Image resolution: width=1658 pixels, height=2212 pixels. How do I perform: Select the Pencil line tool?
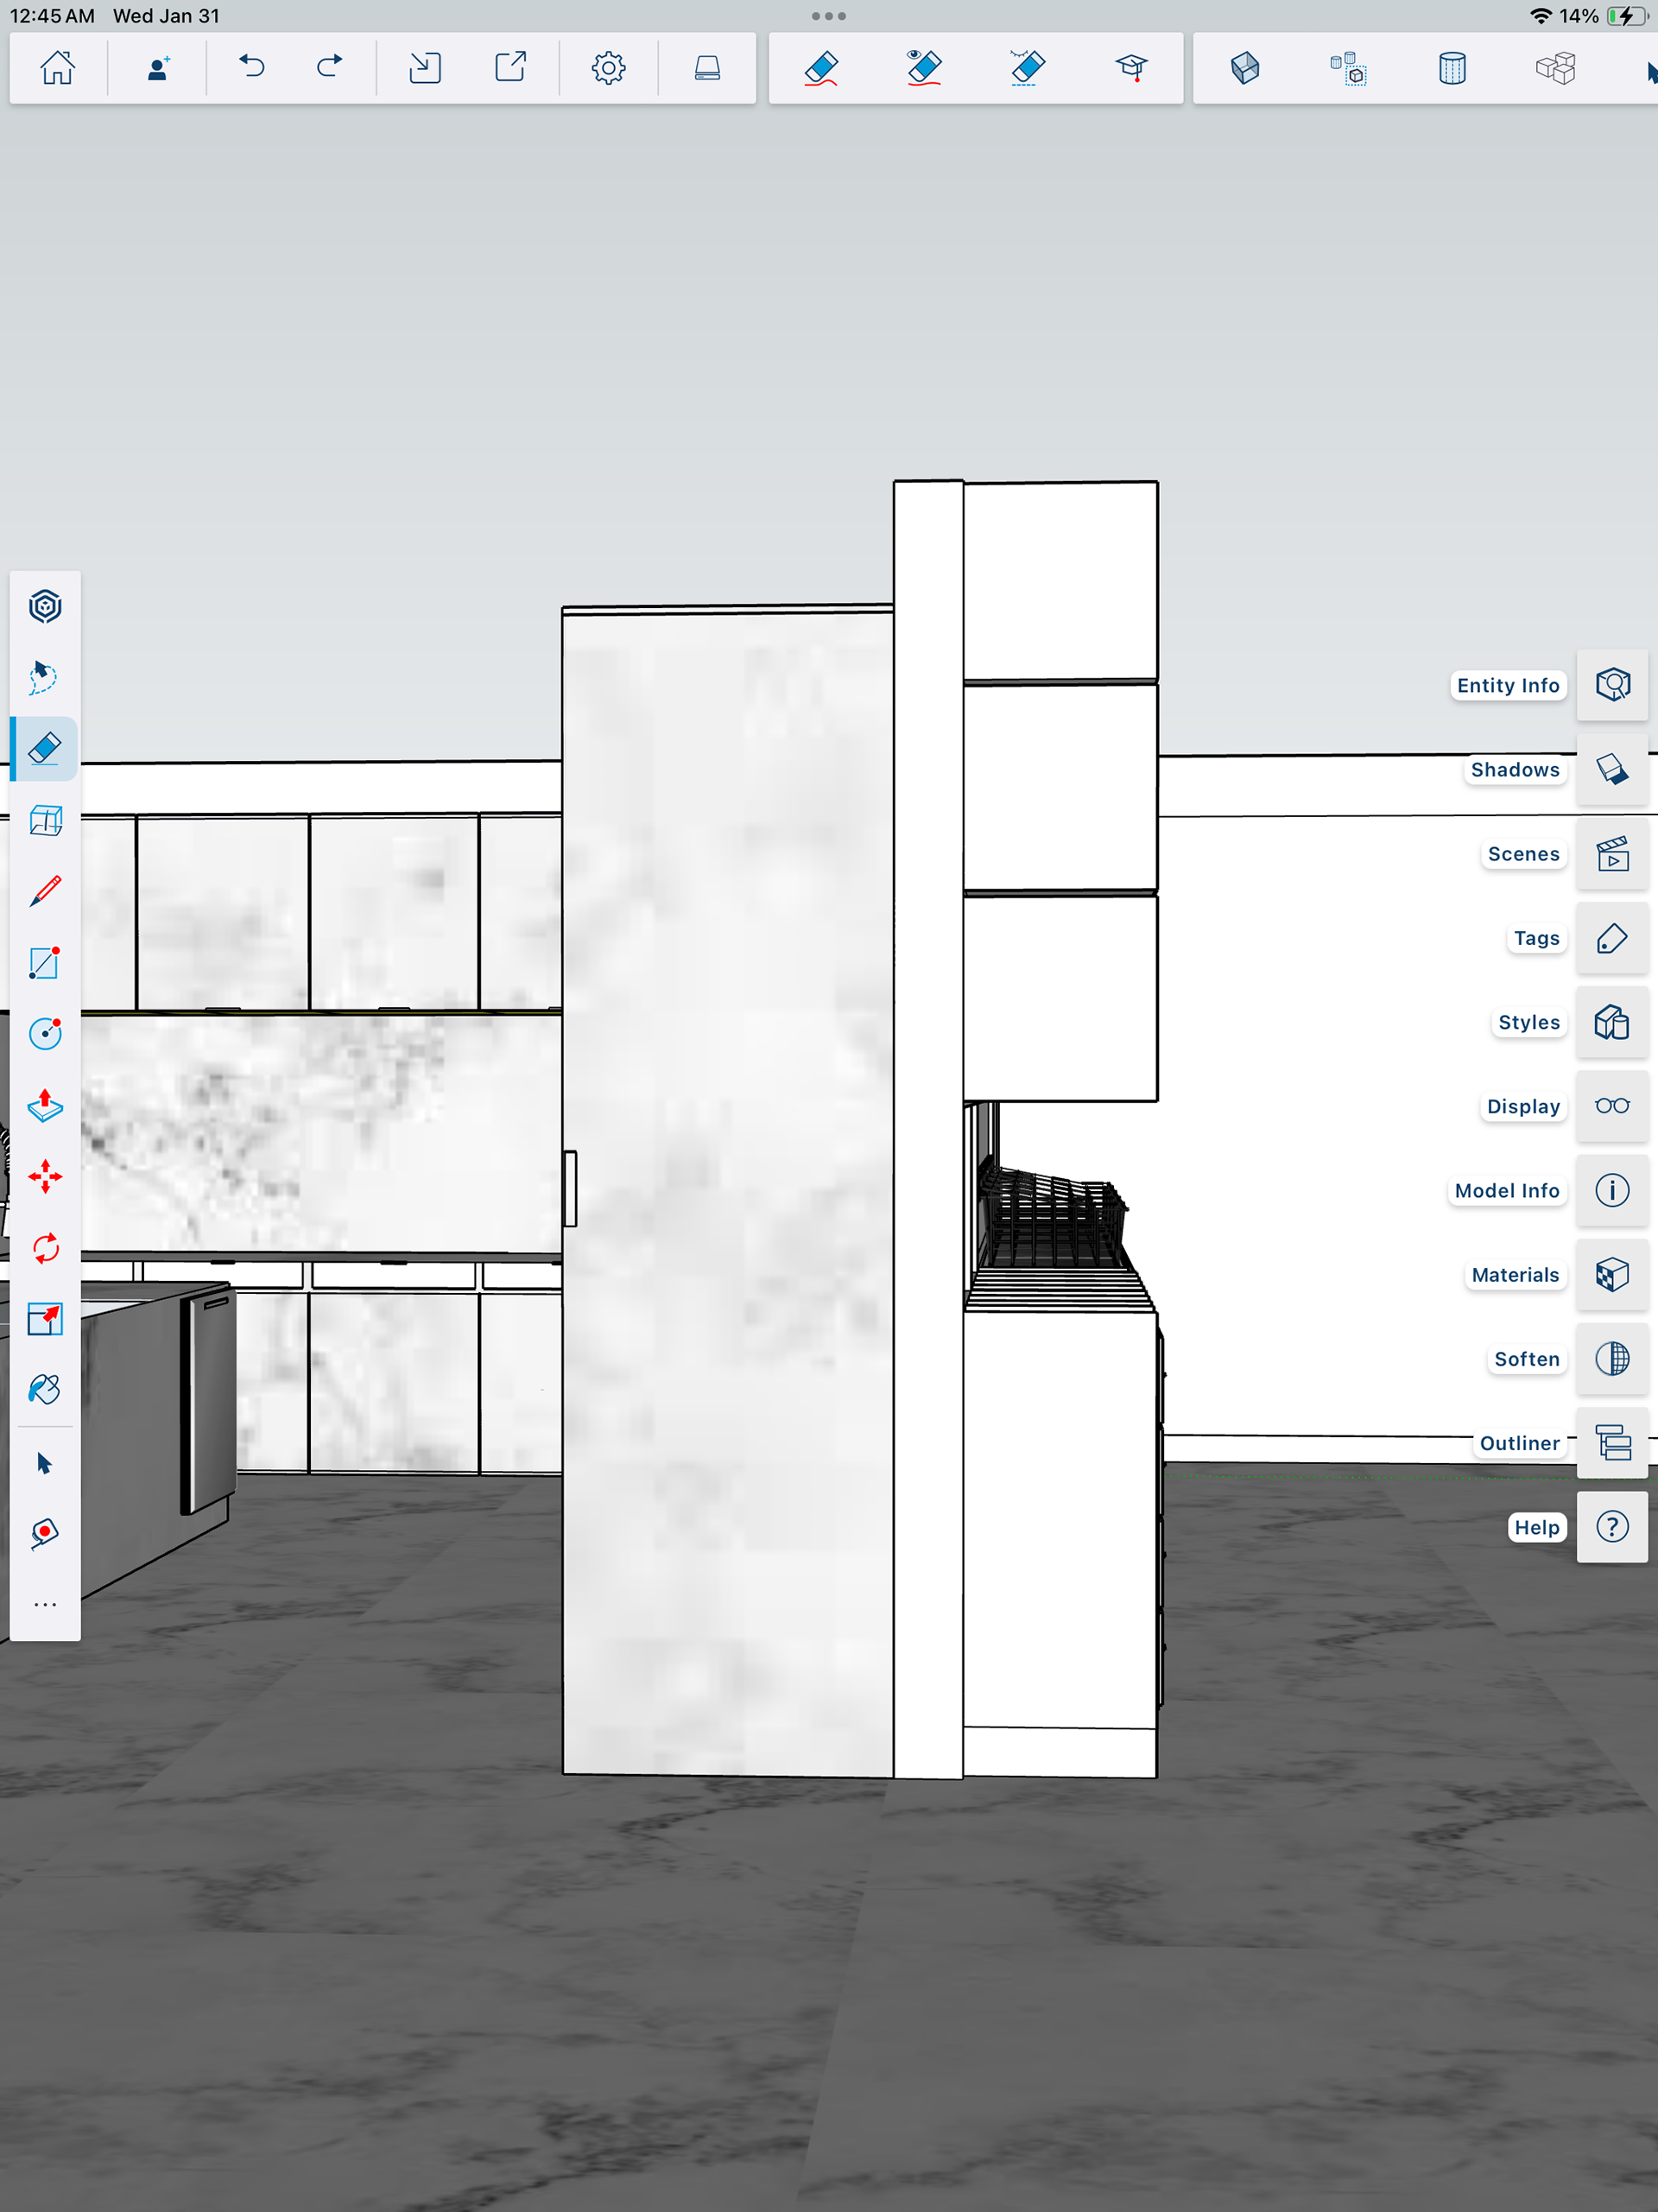click(x=45, y=890)
